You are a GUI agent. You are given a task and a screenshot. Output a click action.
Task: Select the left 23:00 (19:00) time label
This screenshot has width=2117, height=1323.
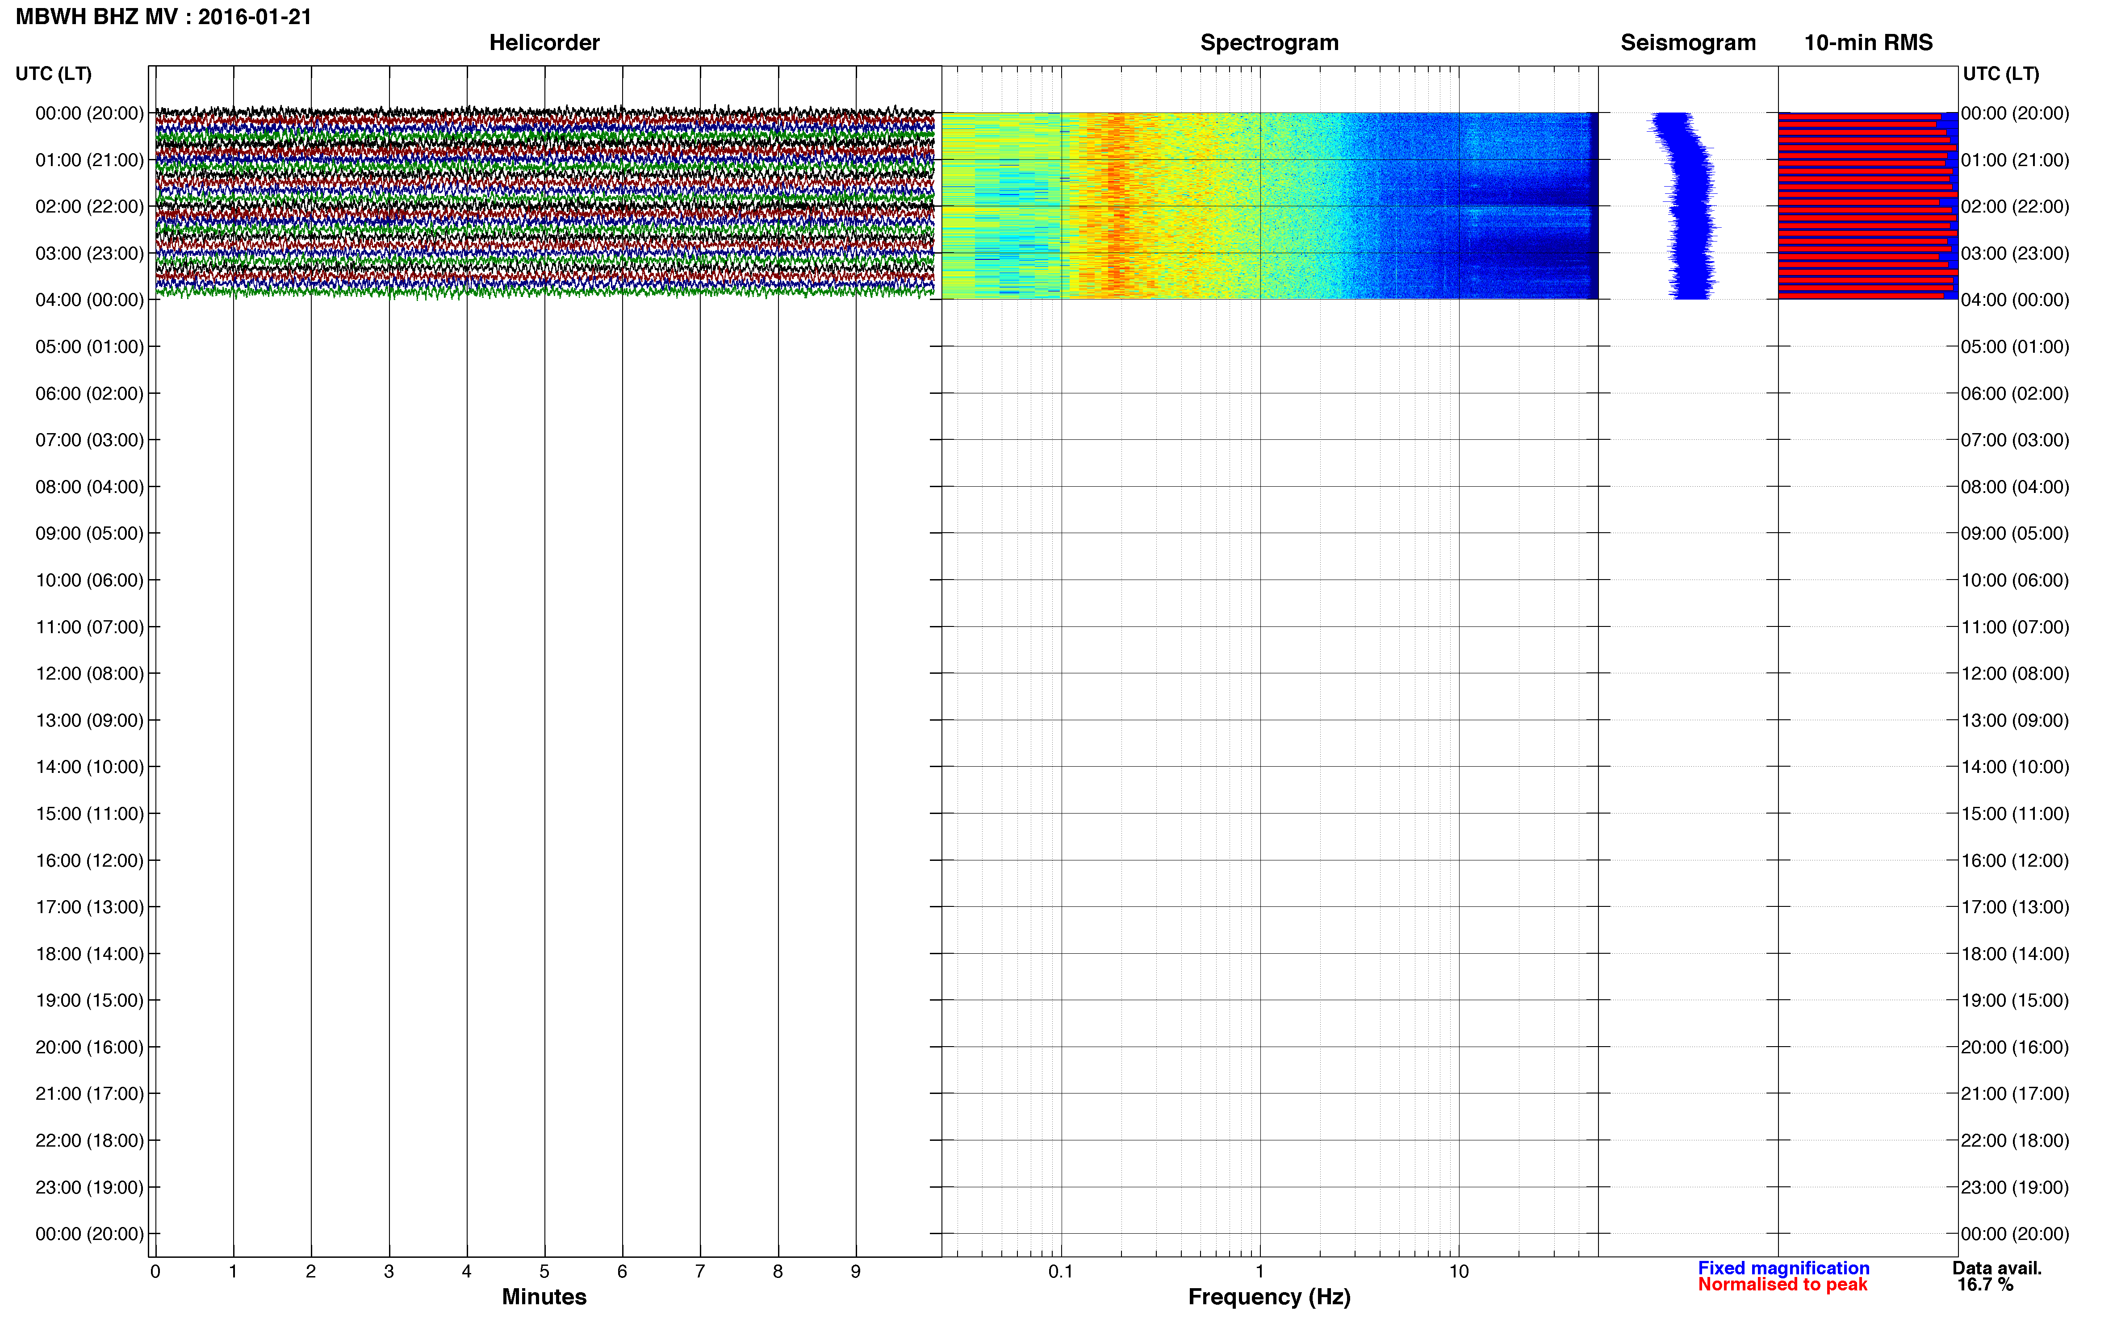(89, 1187)
